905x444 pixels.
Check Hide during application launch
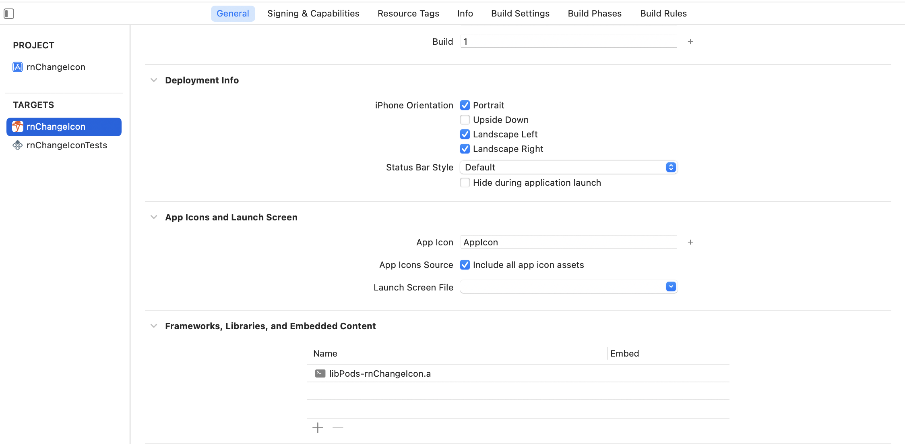(465, 183)
